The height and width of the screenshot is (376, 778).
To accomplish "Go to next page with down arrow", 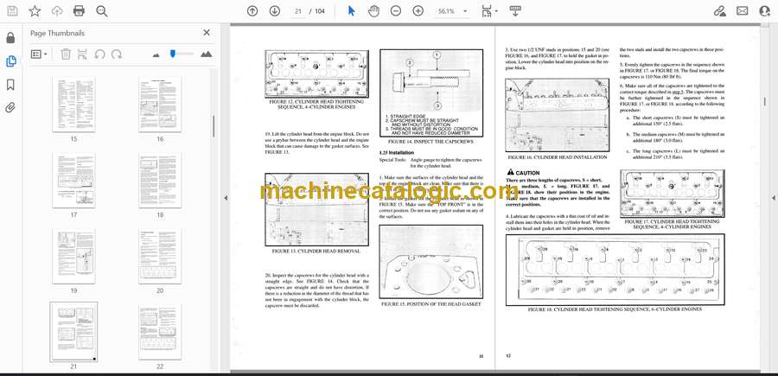I will [x=275, y=11].
